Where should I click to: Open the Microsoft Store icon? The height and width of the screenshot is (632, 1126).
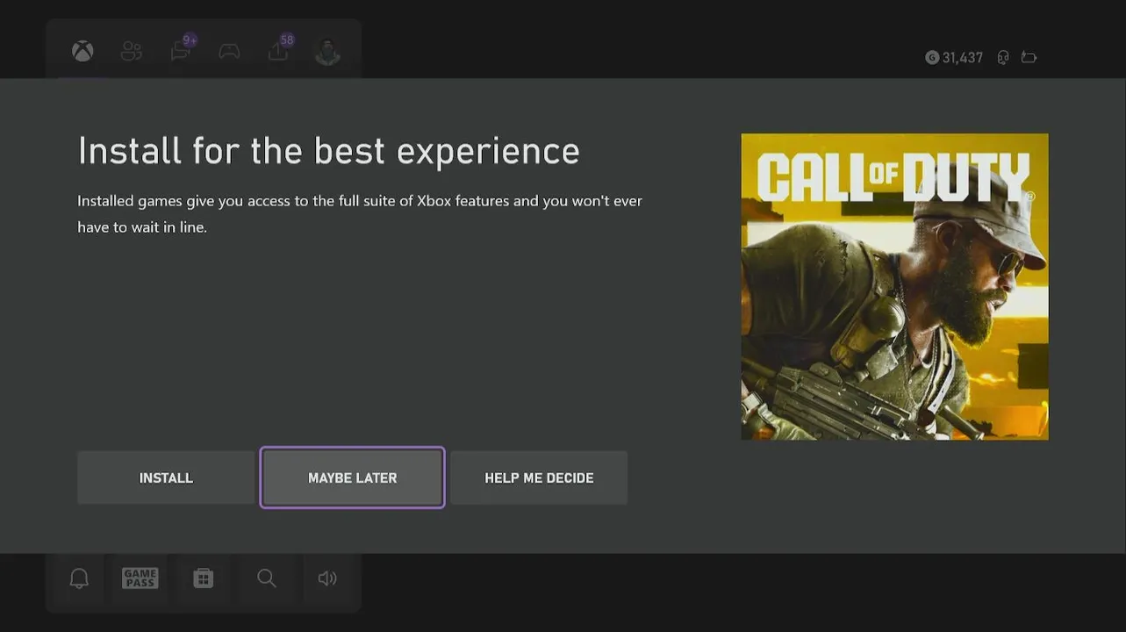point(204,578)
